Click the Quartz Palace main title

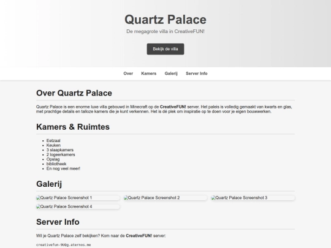click(165, 20)
